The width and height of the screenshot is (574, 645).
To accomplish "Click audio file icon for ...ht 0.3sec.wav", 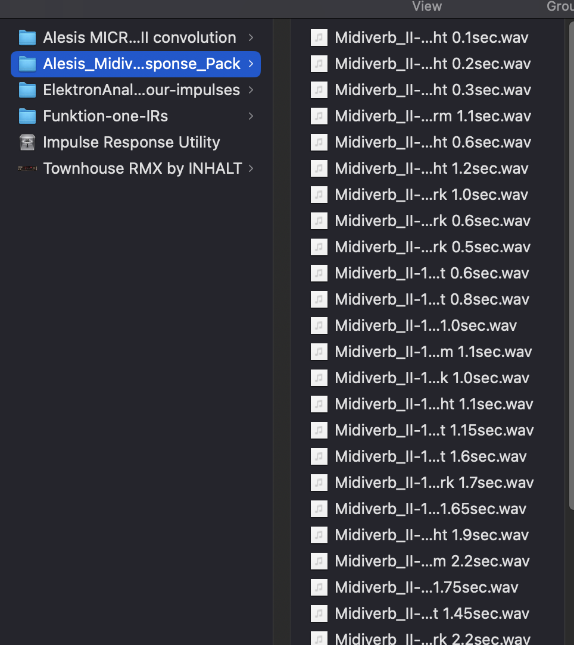I will (x=319, y=90).
